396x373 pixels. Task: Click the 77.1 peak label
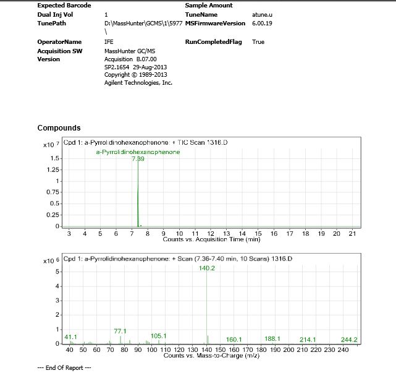pos(120,331)
